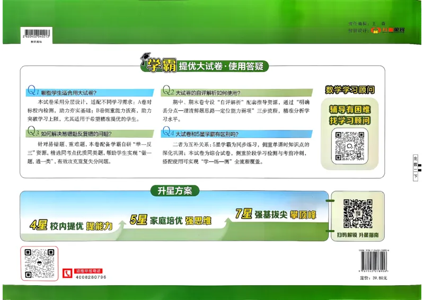Click the heading 哪些学生适合用大试卷?

pyautogui.click(x=69, y=93)
